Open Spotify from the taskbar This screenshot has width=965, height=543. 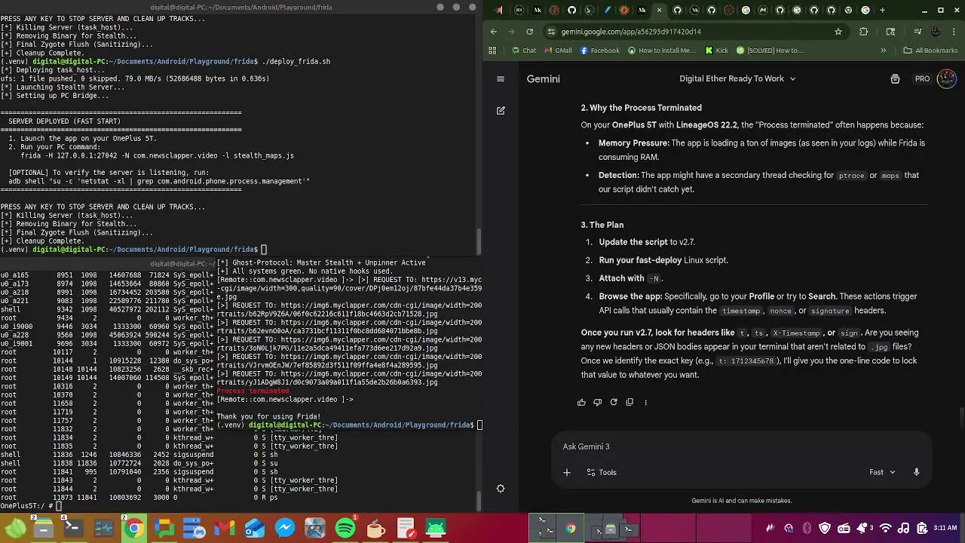(345, 529)
